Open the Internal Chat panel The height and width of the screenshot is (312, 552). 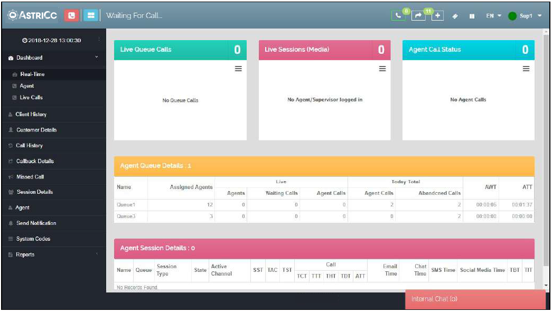(x=474, y=299)
